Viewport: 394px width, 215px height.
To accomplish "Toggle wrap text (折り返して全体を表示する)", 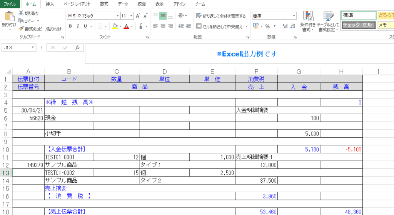I will (221, 16).
